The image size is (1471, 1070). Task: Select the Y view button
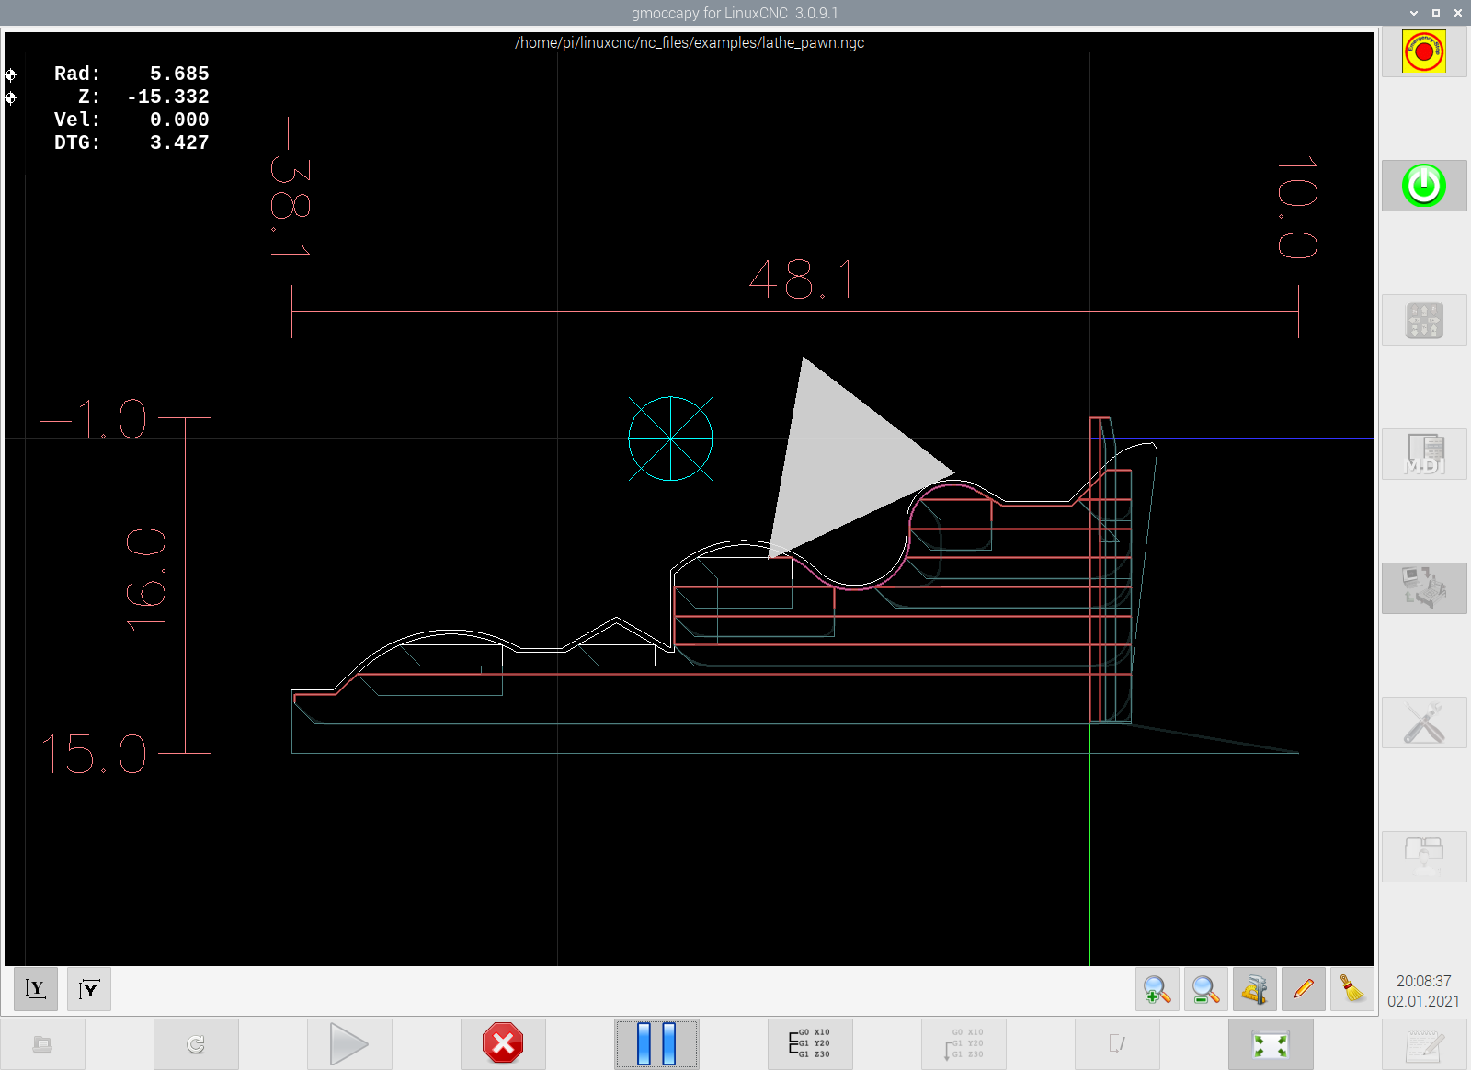point(36,989)
